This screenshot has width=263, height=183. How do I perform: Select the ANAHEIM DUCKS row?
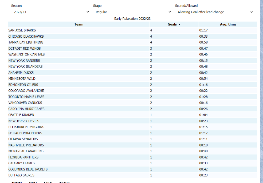132,73
